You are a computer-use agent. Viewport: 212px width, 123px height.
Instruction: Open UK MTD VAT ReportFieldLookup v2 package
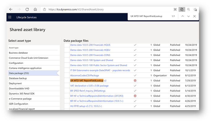(x=88, y=81)
